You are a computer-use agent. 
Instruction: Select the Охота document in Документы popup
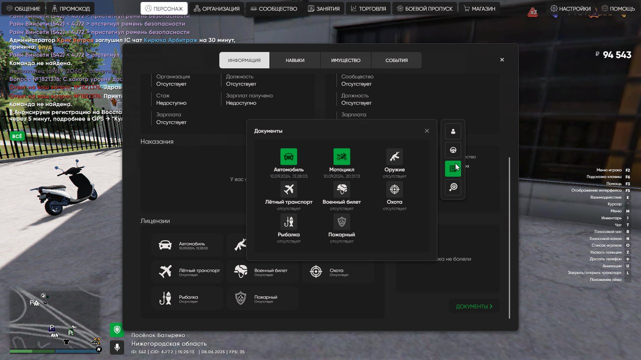(395, 196)
